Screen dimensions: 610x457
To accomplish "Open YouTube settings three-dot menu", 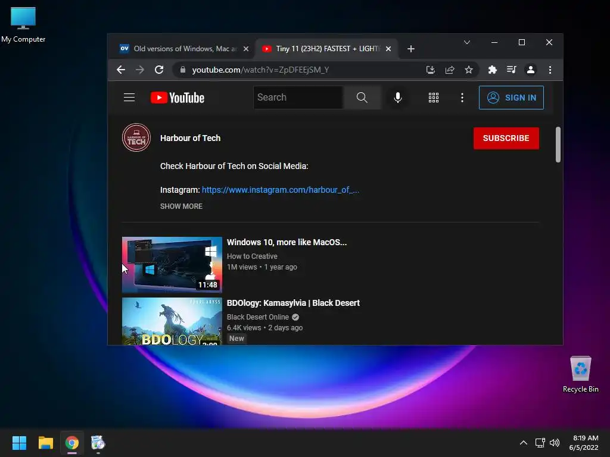I will click(x=462, y=98).
